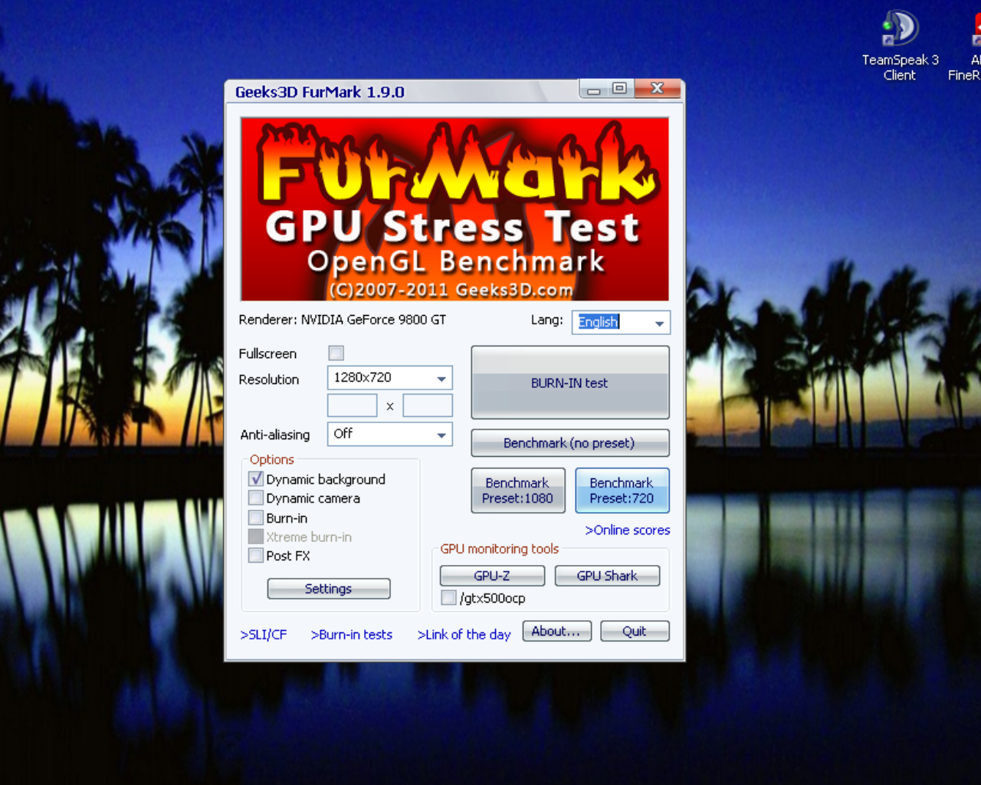The height and width of the screenshot is (785, 981).
Task: Start the BURN-IN test
Action: tap(569, 383)
